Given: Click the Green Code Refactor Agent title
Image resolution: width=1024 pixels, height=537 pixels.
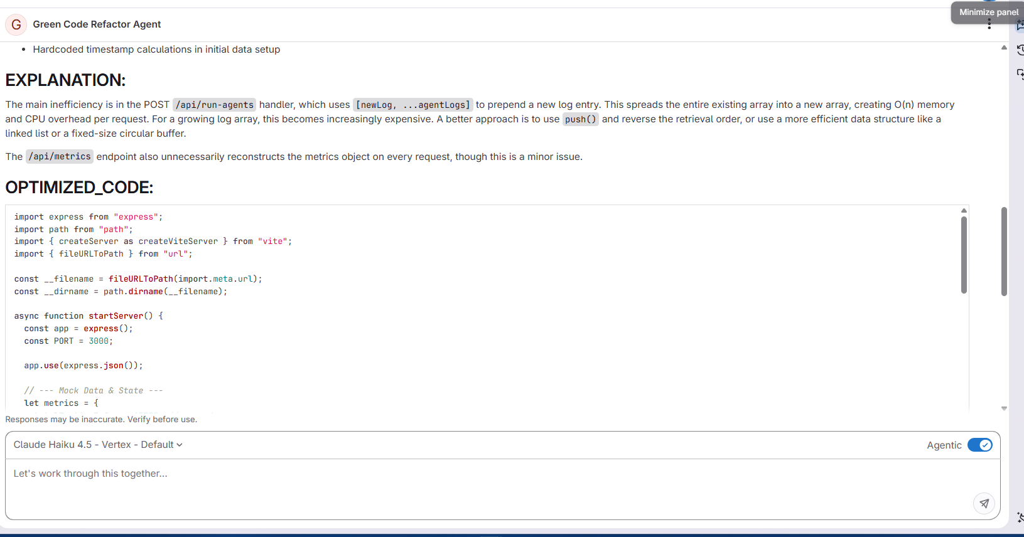Looking at the screenshot, I should (x=97, y=24).
